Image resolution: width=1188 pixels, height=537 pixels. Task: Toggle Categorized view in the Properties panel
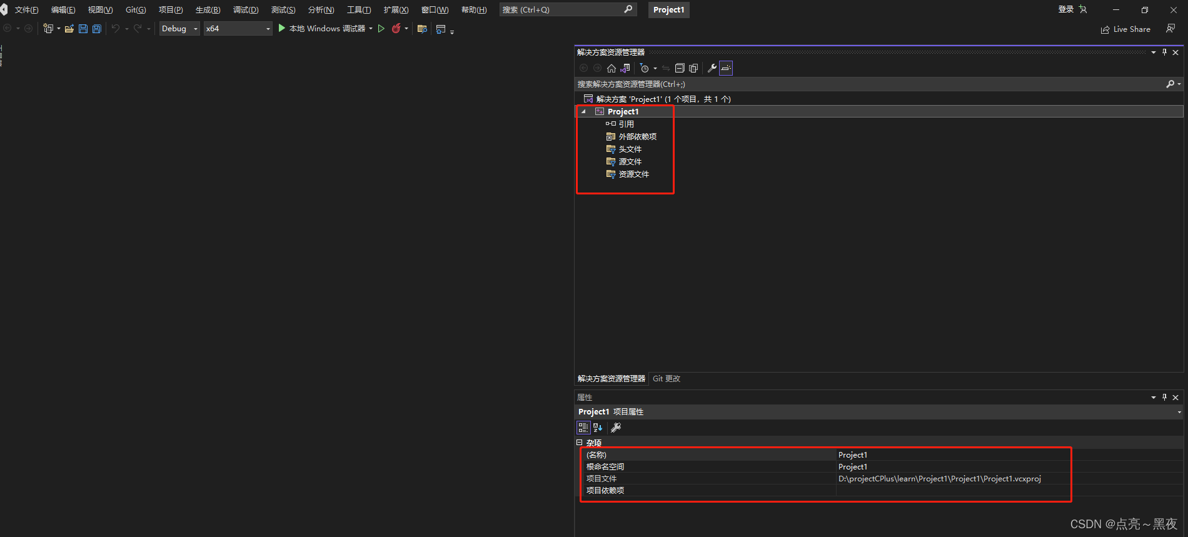coord(583,428)
